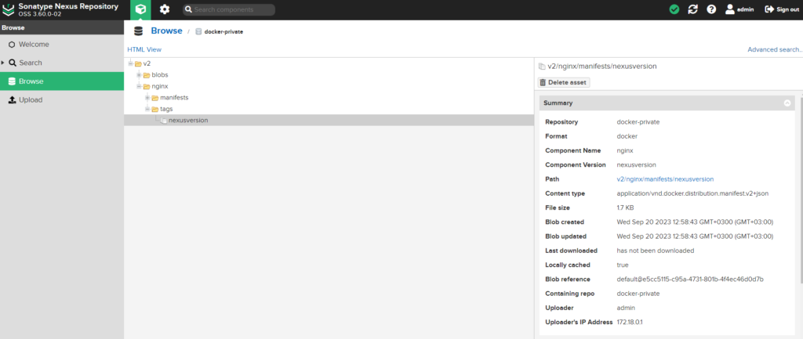Image resolution: width=803 pixels, height=339 pixels.
Task: Click the v2/nginx/manifests/nexusversion path link
Action: [x=665, y=179]
